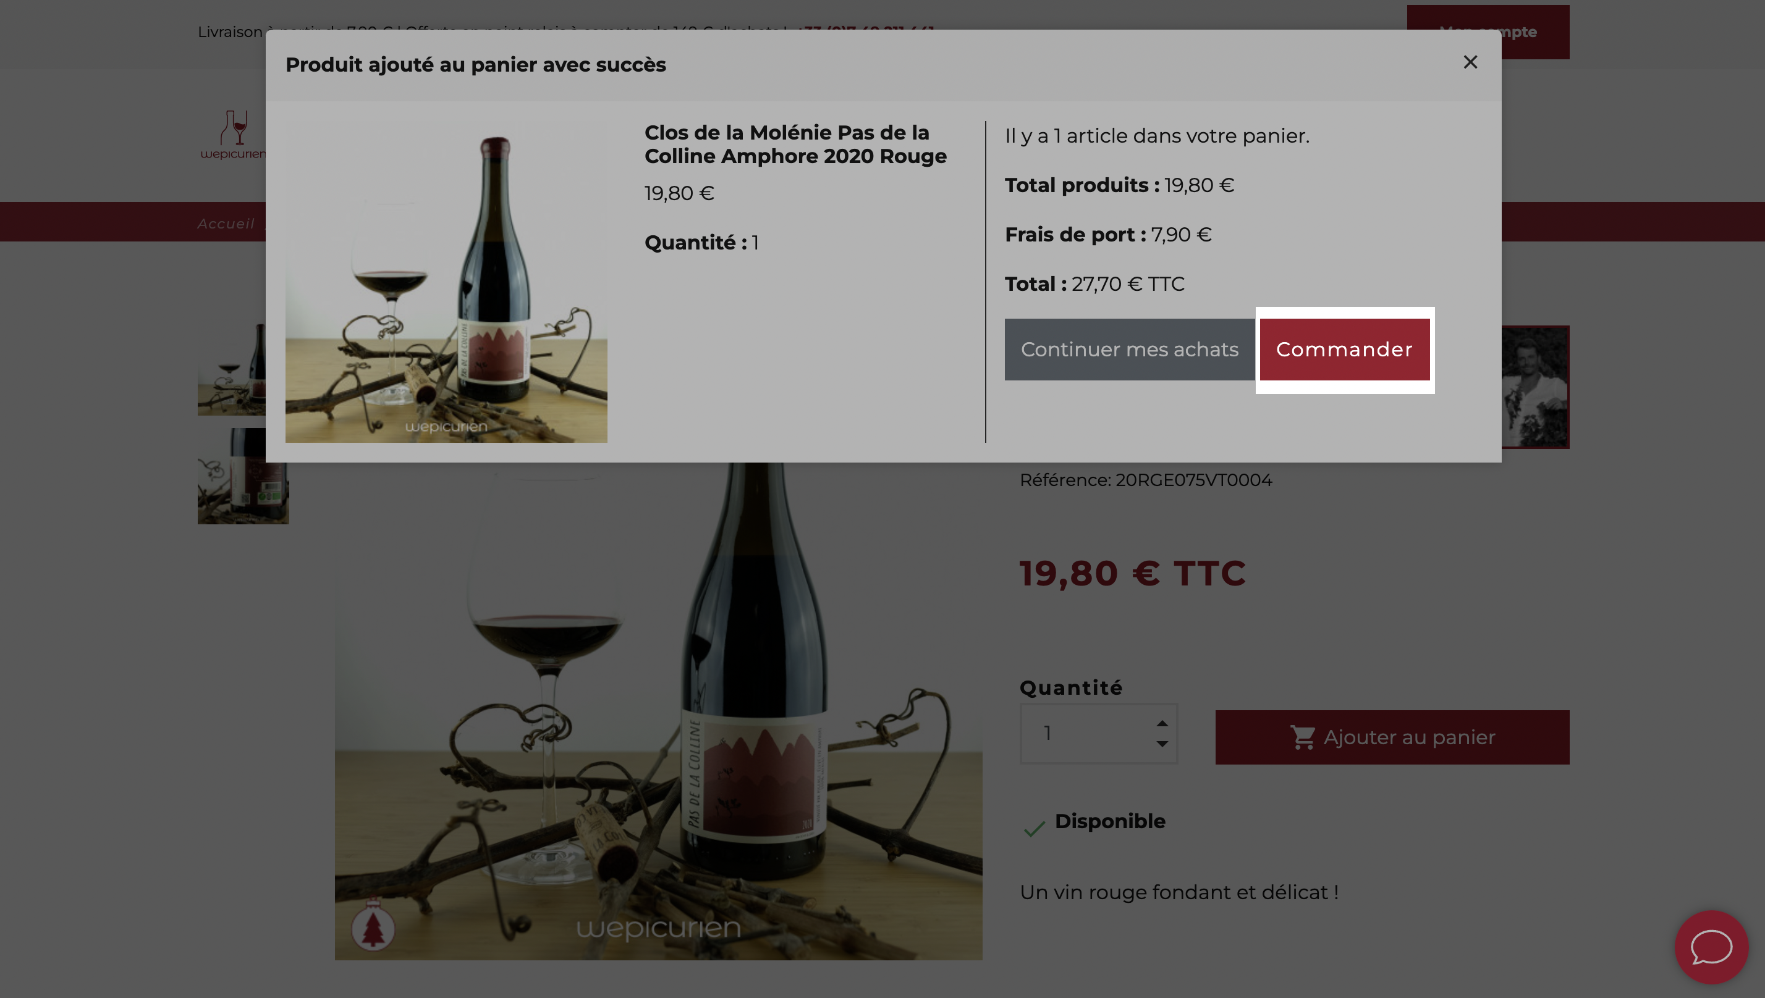
Task: Click the Commander button
Action: pyautogui.click(x=1344, y=350)
